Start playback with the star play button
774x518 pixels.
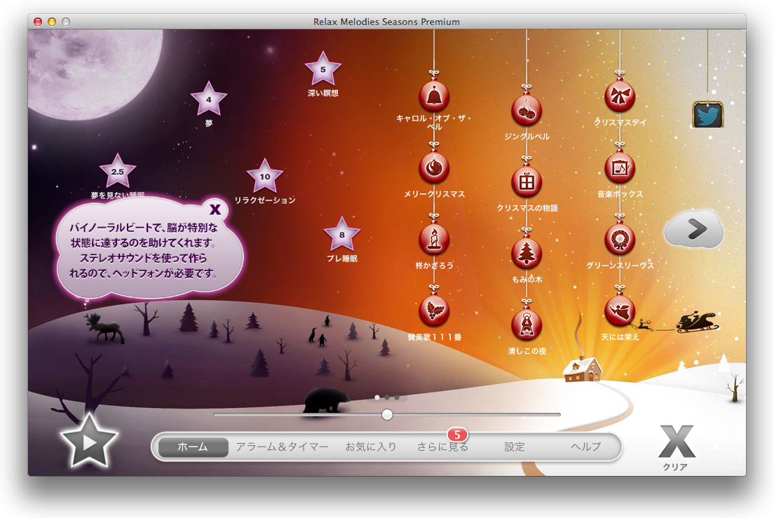point(89,442)
